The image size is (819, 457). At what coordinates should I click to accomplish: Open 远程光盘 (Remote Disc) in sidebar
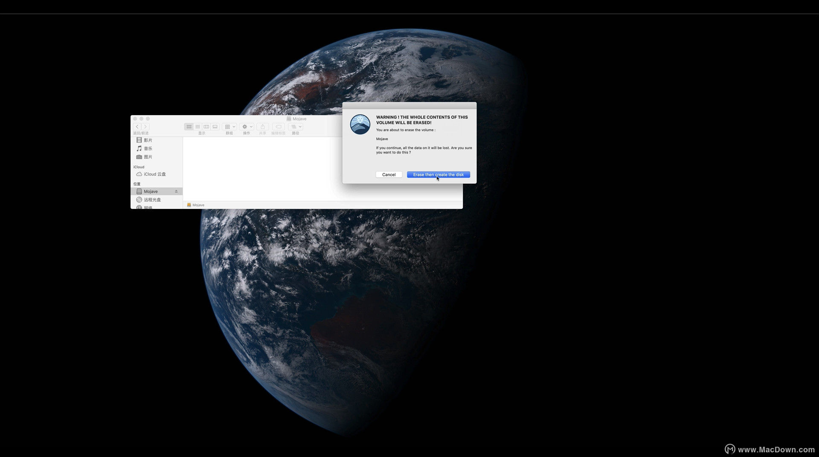[x=157, y=200]
